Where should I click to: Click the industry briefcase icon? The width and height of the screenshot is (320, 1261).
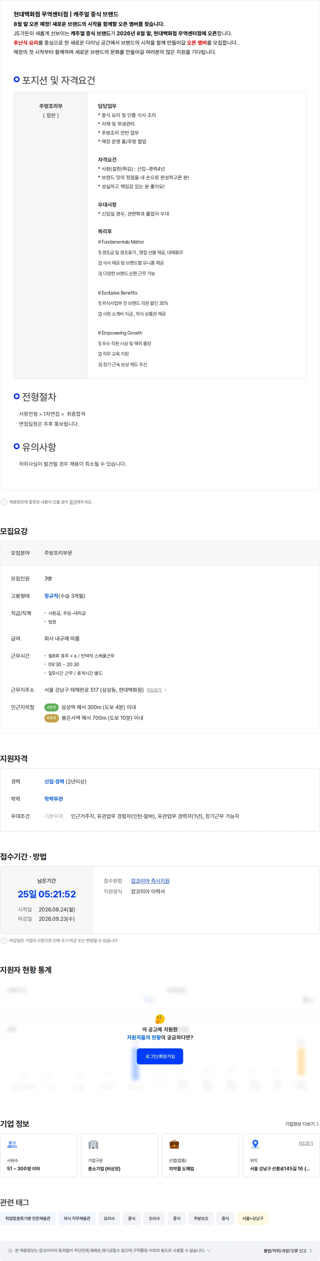(174, 1144)
